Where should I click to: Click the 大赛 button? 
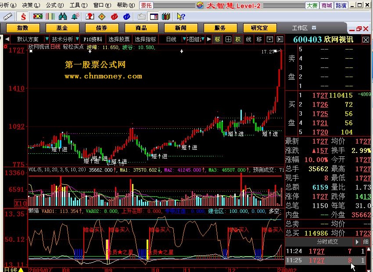coord(312,5)
